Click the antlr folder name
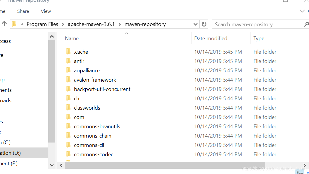The image size is (309, 174). click(x=79, y=61)
